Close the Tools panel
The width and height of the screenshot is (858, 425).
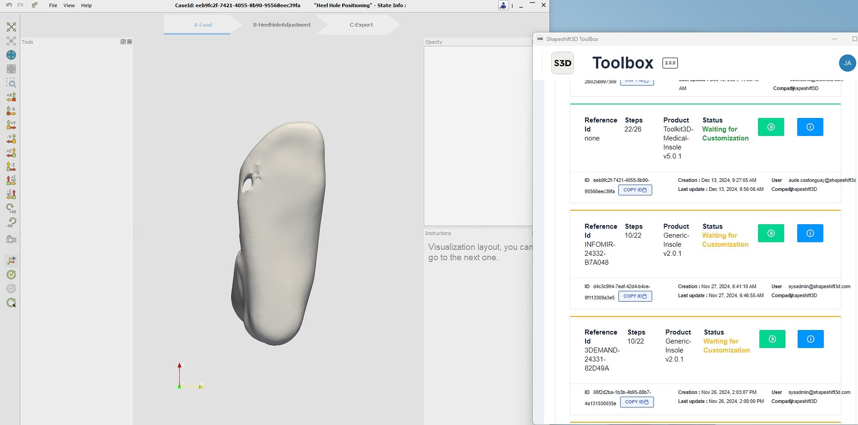click(130, 42)
